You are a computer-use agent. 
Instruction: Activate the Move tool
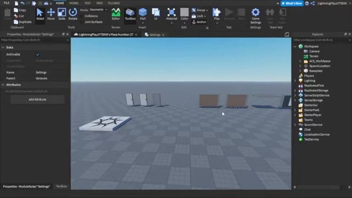click(x=51, y=15)
